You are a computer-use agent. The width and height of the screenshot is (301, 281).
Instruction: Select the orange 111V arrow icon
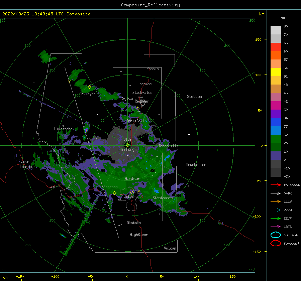tap(276, 201)
